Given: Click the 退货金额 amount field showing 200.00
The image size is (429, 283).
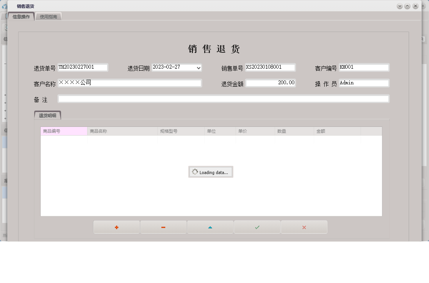Looking at the screenshot, I should point(271,82).
